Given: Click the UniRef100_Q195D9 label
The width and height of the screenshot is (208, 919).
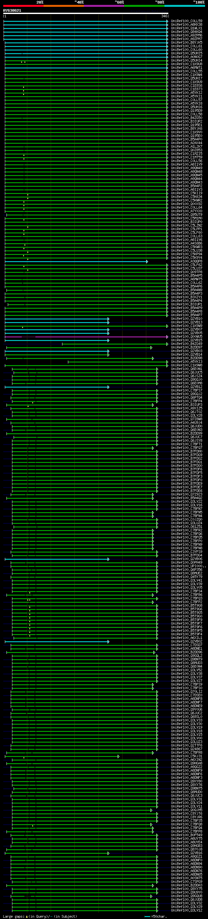Looking at the screenshot, I should click(186, 111).
